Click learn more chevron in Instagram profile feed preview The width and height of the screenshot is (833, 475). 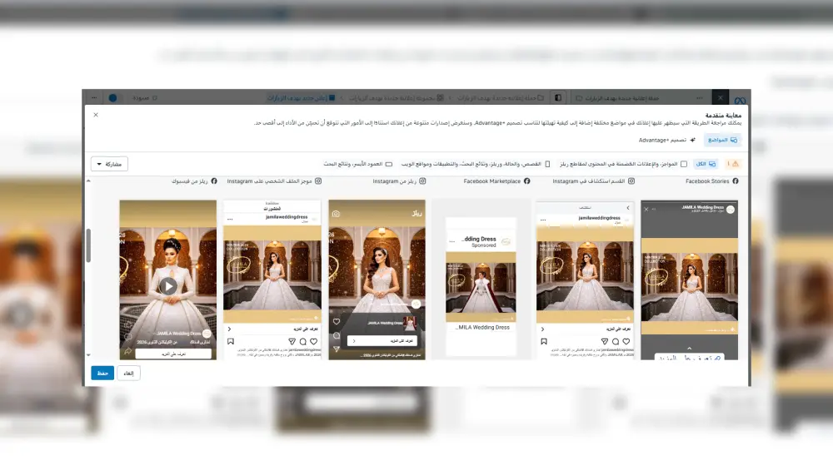(x=230, y=329)
